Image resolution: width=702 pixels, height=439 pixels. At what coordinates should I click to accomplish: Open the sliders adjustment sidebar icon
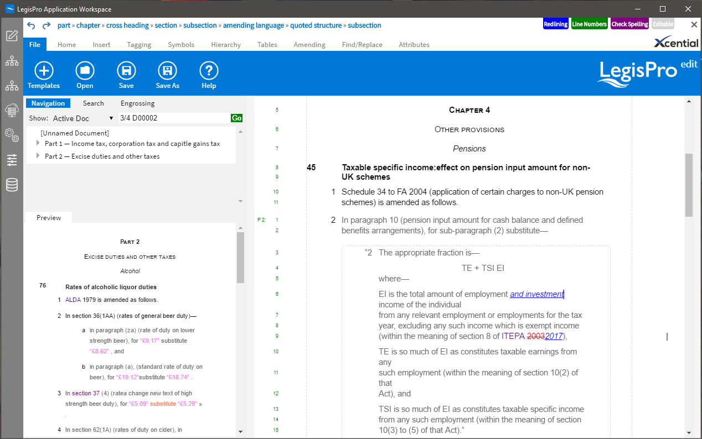coord(12,160)
